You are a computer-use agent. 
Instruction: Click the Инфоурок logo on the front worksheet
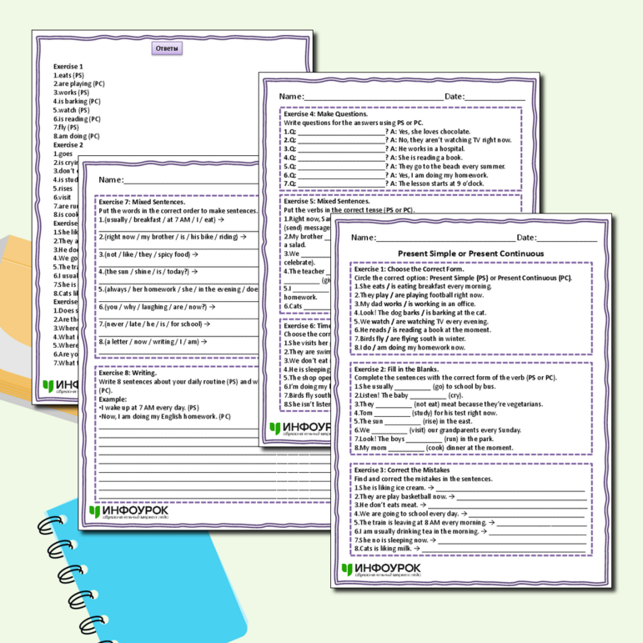click(x=381, y=570)
